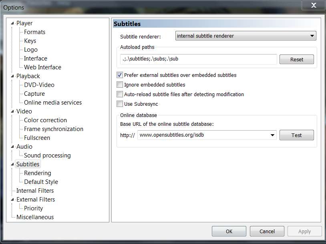Select Video in the options tree
Screen dimensions: 326x244
[24, 111]
